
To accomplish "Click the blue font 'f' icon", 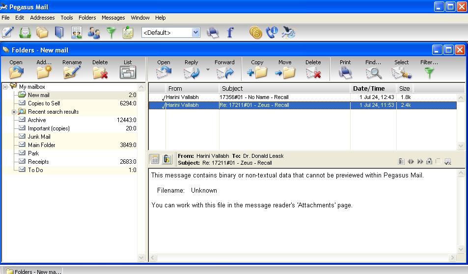I will 229,33.
